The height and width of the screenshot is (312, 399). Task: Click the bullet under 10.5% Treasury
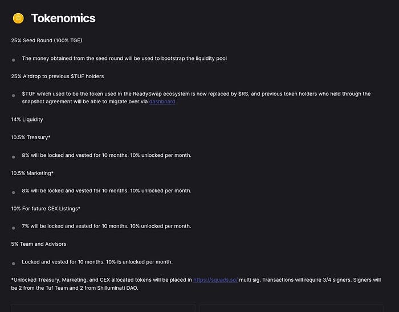pos(14,156)
